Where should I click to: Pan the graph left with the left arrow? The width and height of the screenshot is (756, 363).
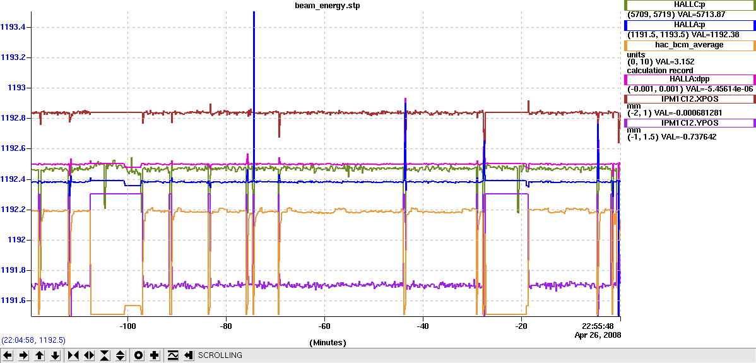click(x=8, y=355)
